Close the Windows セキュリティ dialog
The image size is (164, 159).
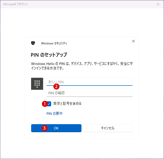pyautogui.click(x=133, y=41)
